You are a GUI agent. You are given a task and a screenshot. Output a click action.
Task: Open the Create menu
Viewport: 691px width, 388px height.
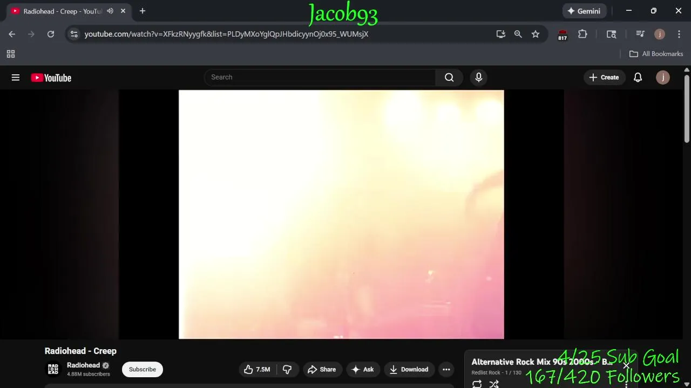pos(604,77)
